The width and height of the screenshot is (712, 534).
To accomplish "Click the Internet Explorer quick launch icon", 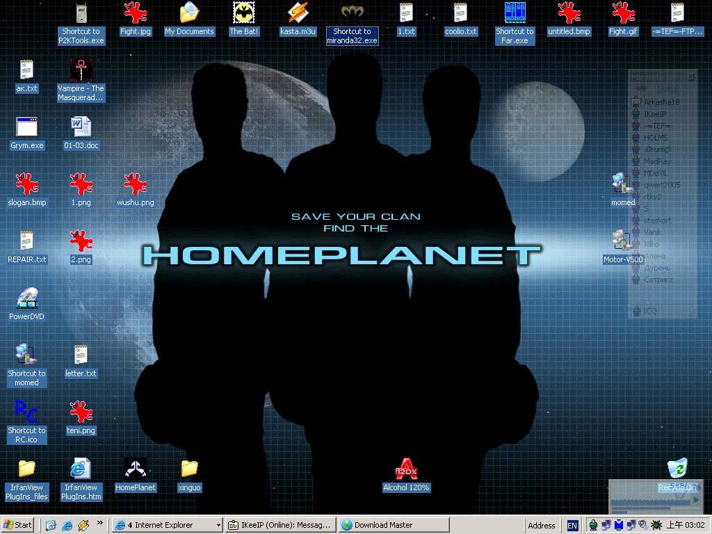I will (67, 526).
